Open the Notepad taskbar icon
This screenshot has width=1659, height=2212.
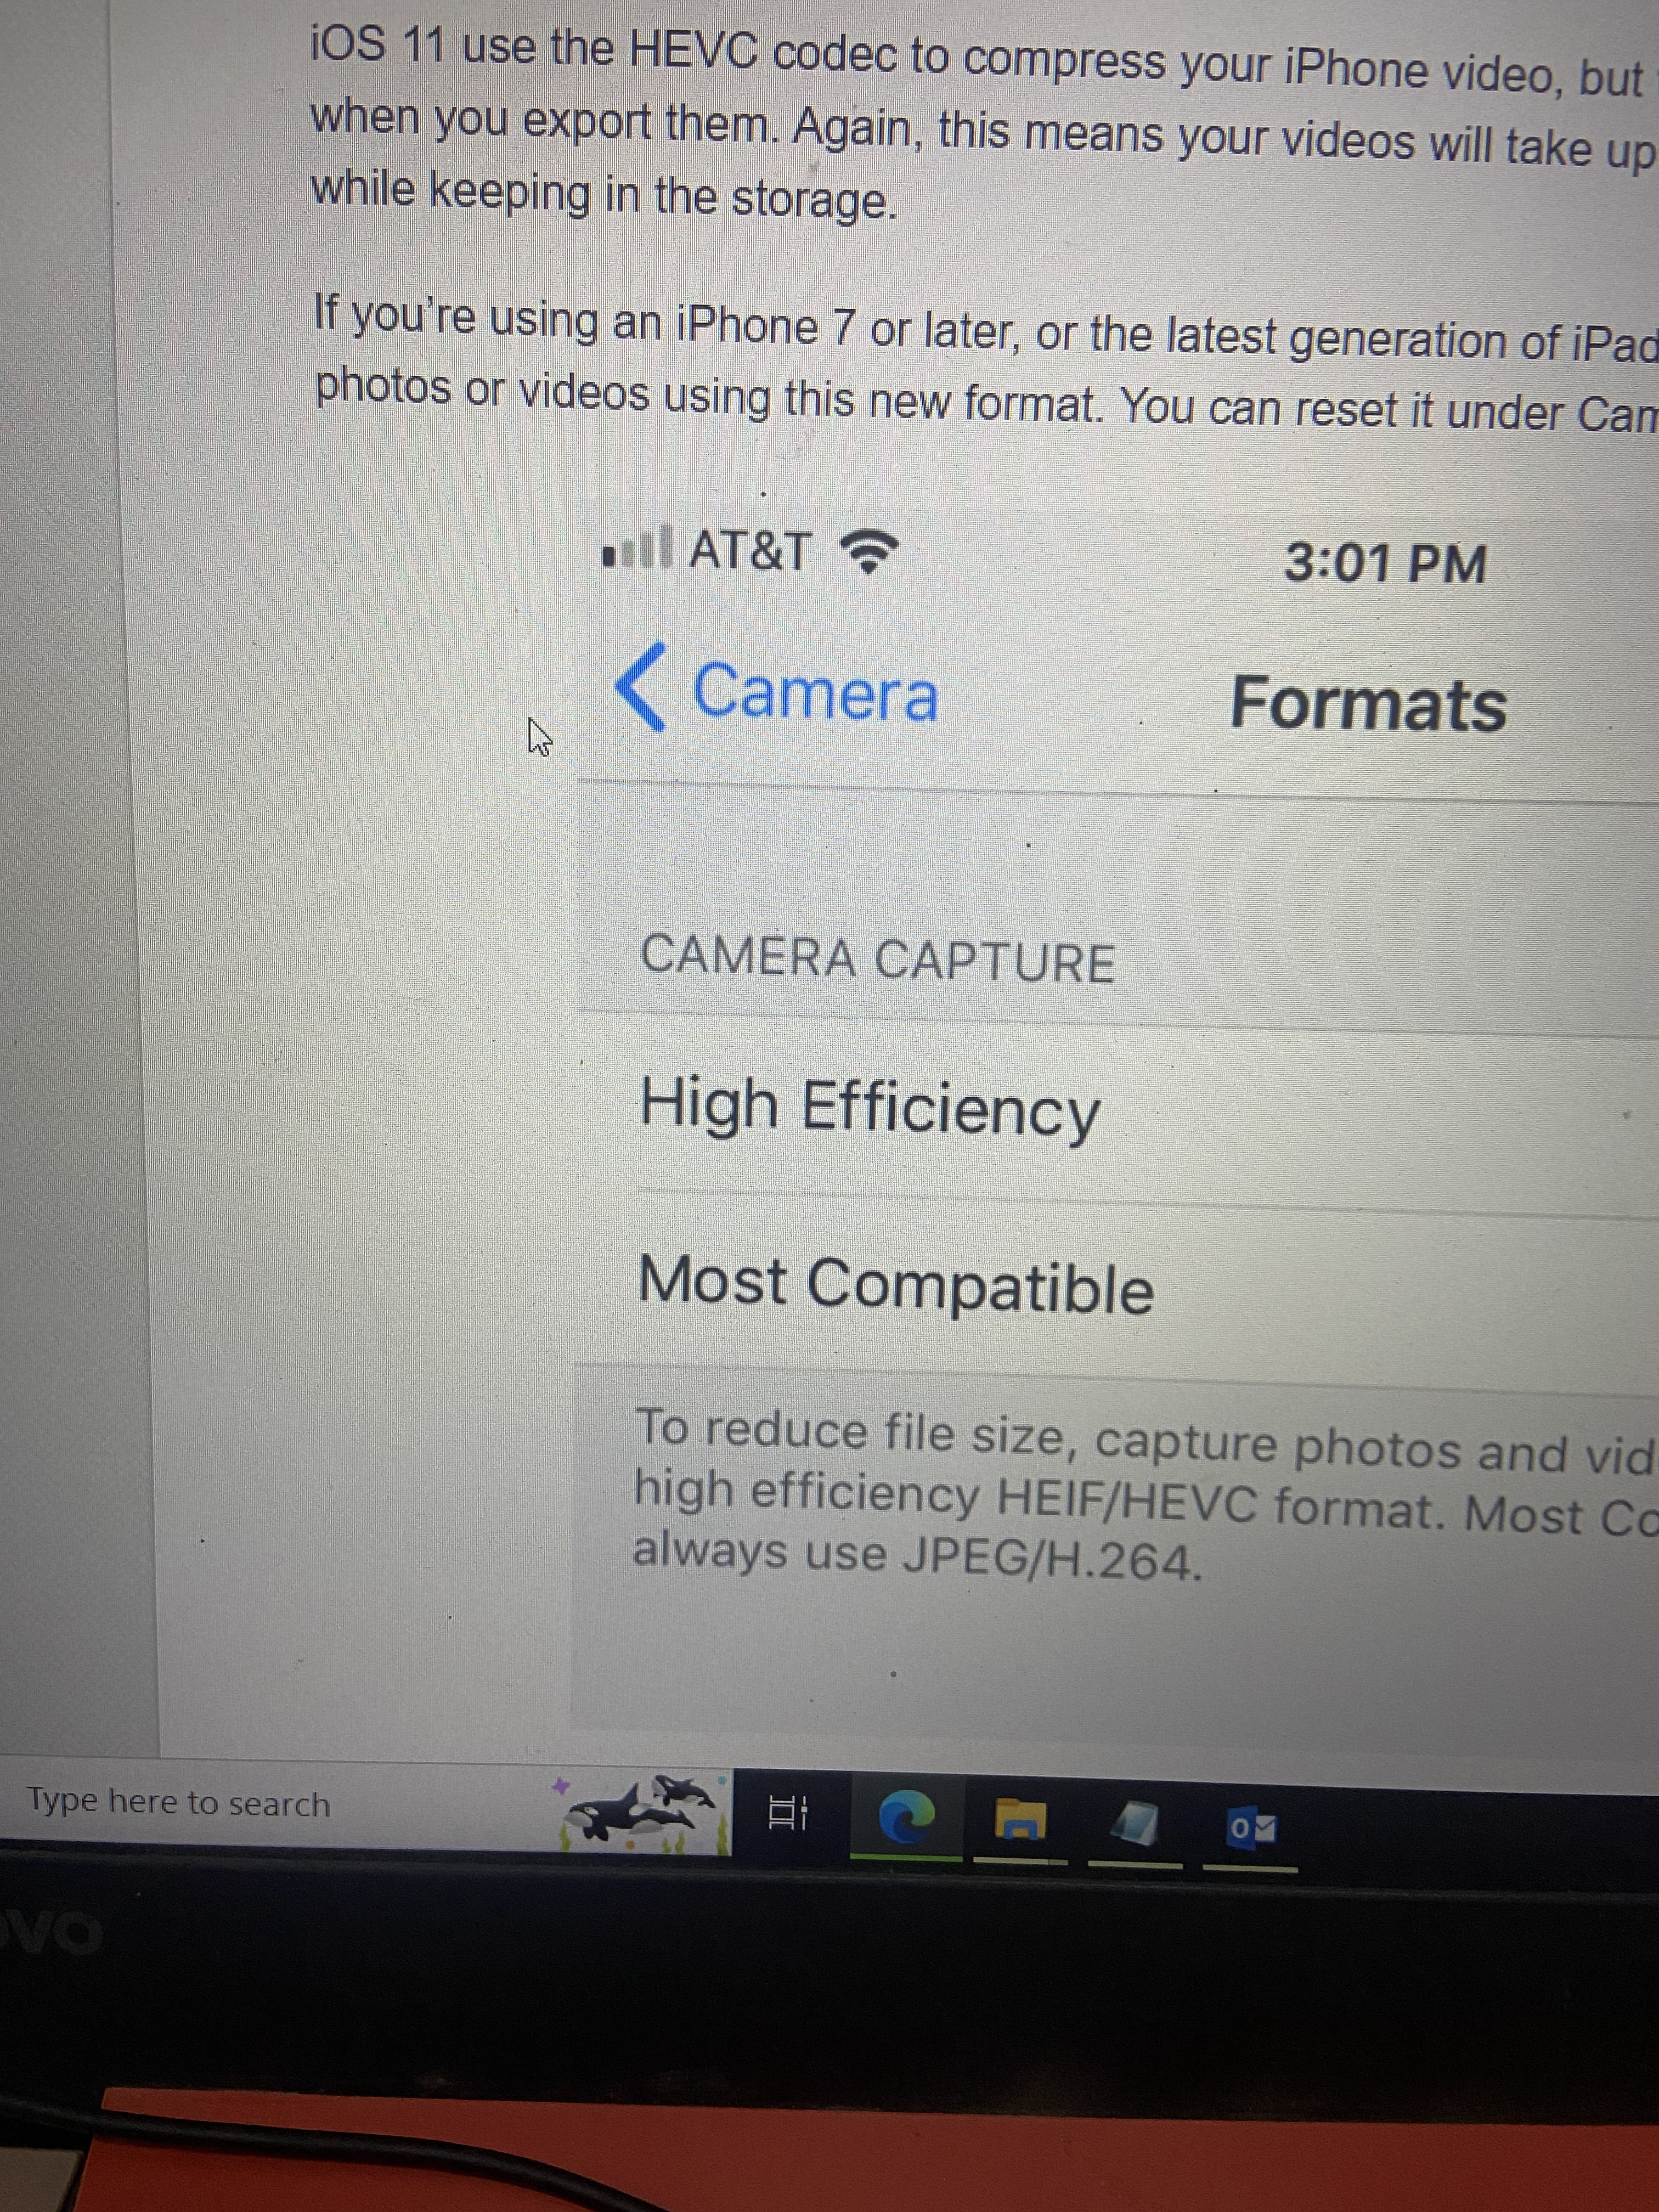coord(1136,1824)
